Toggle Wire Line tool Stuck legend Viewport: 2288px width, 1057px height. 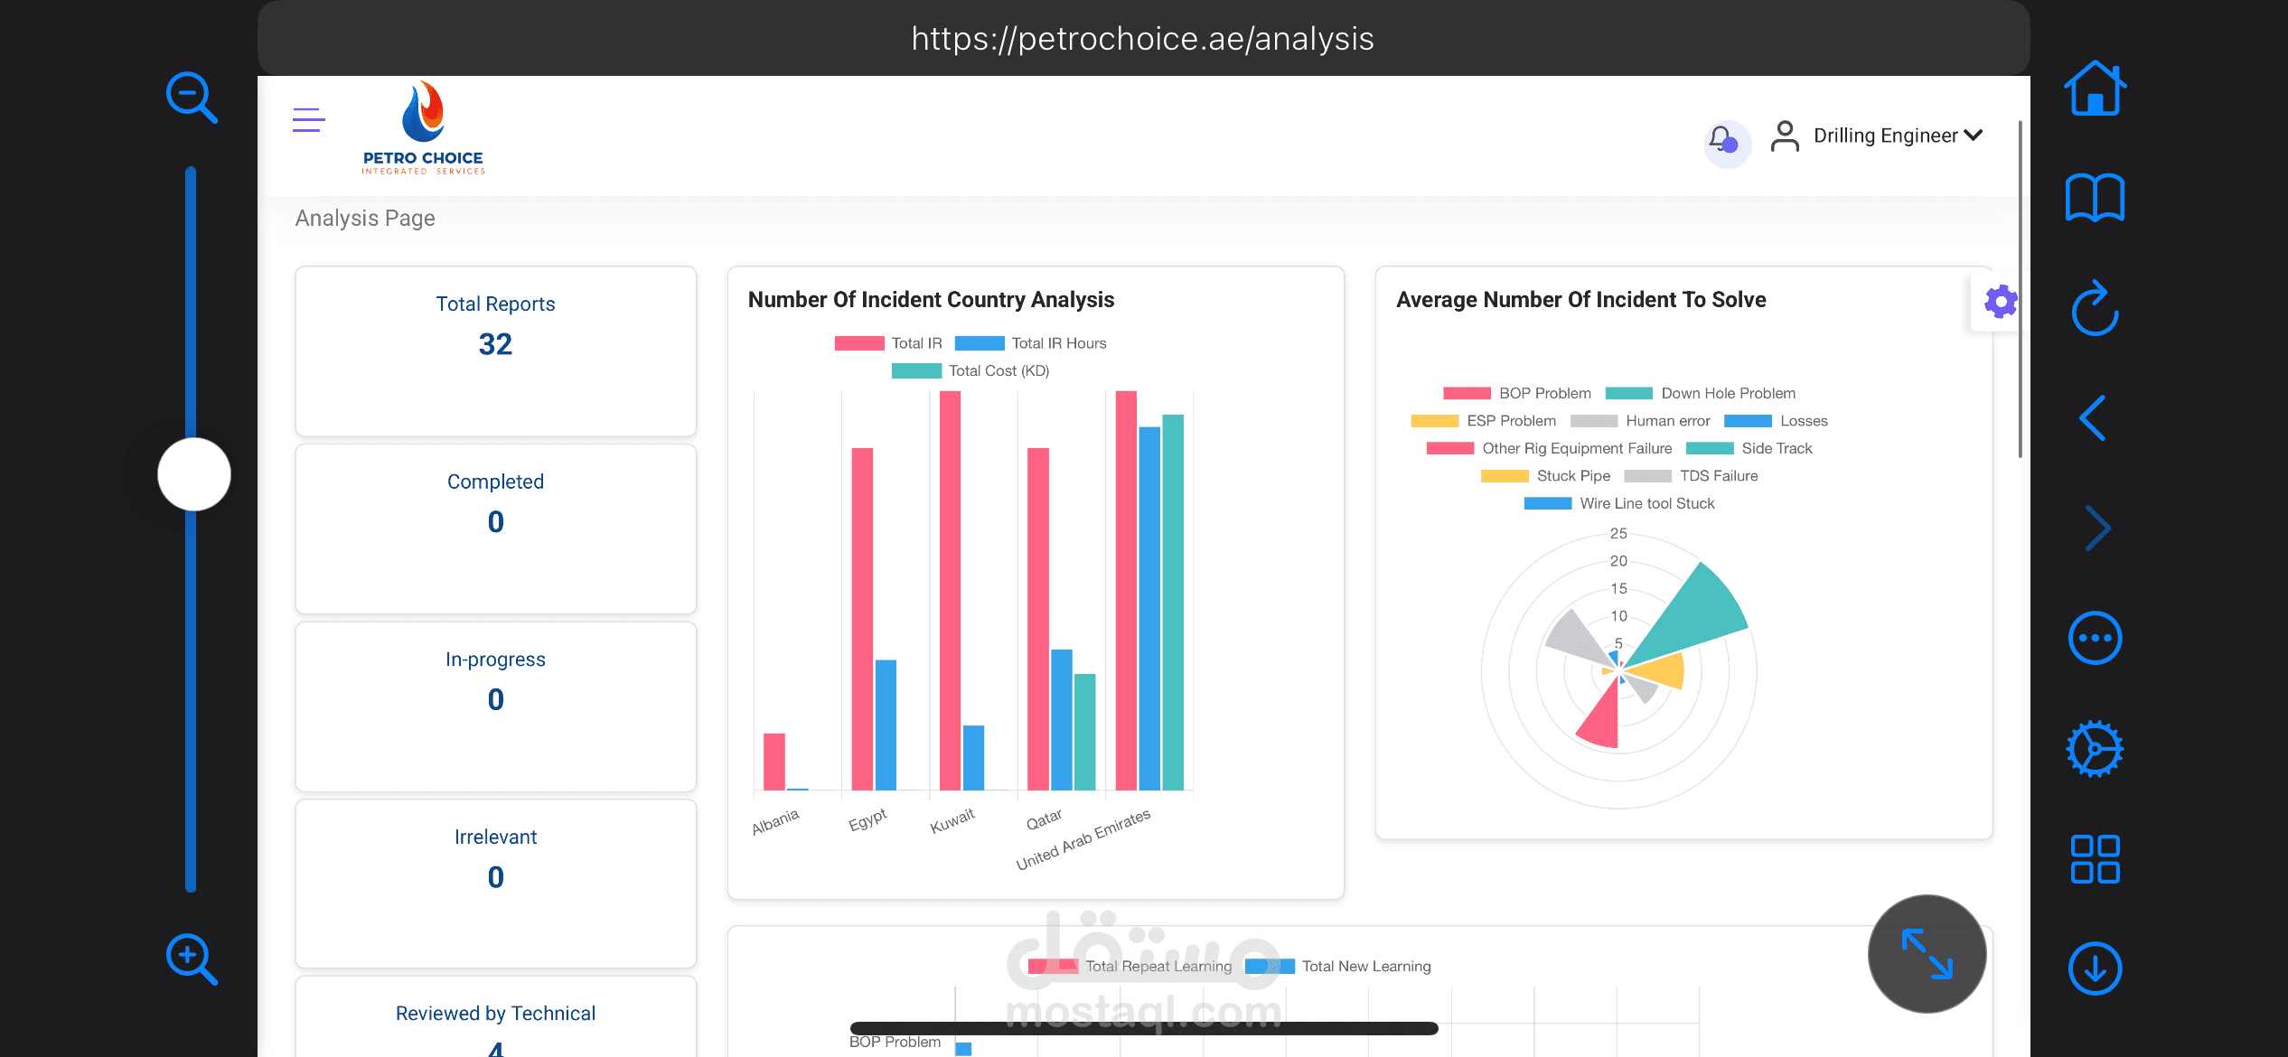point(1619,503)
